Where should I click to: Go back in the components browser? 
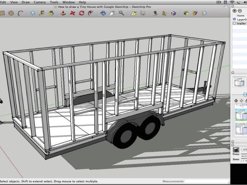(x=236, y=101)
